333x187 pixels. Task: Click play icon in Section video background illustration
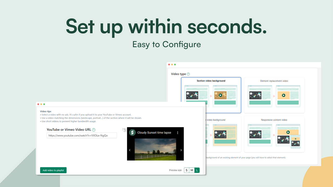click(x=220, y=95)
